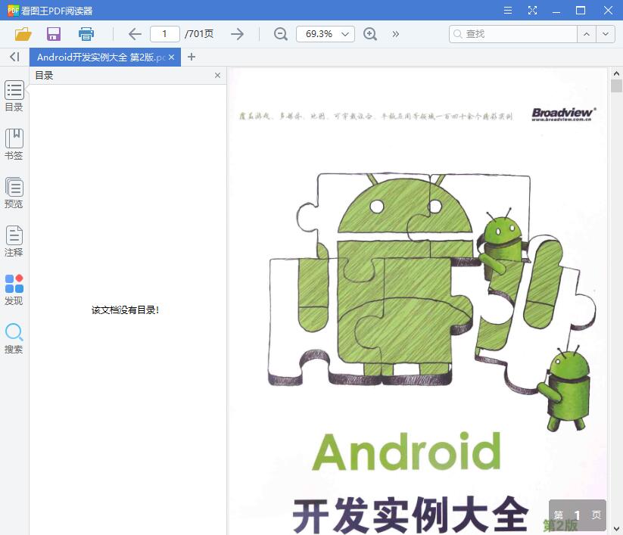The width and height of the screenshot is (623, 535).
Task: Expand more toolbar tools chevron
Action: click(x=395, y=34)
